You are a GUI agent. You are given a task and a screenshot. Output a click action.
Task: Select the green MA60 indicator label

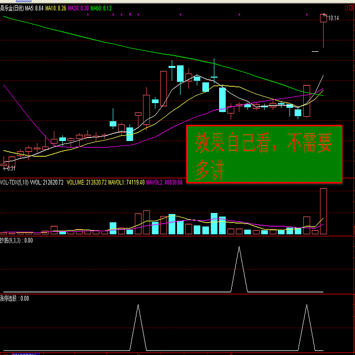[100, 8]
